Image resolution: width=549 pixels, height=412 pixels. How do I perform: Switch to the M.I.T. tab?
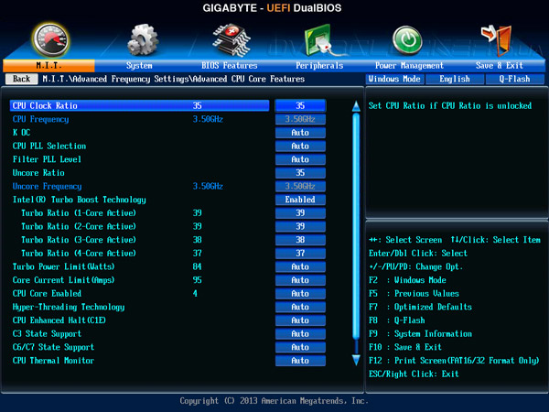click(48, 66)
